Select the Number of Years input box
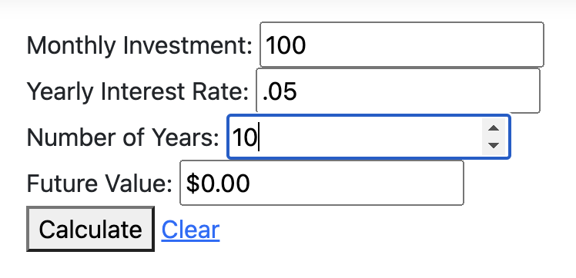 368,137
